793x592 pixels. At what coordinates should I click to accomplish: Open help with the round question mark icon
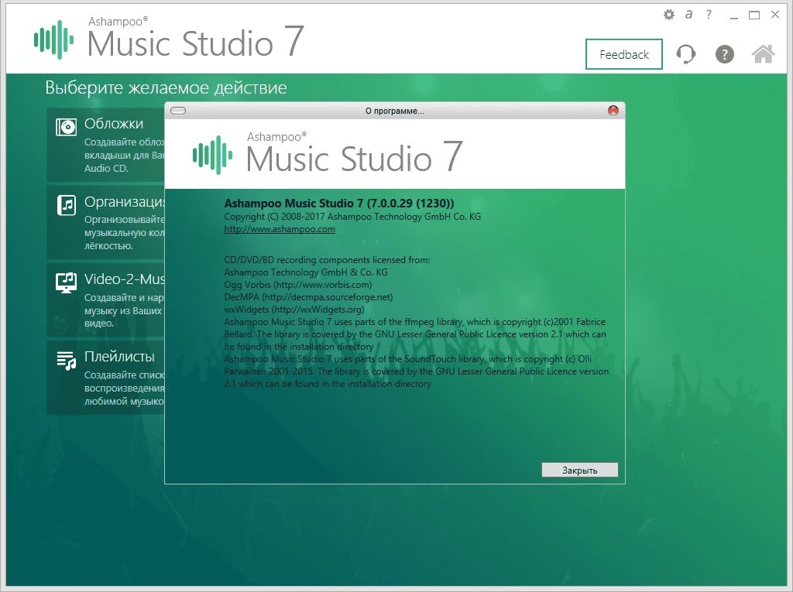[x=724, y=54]
